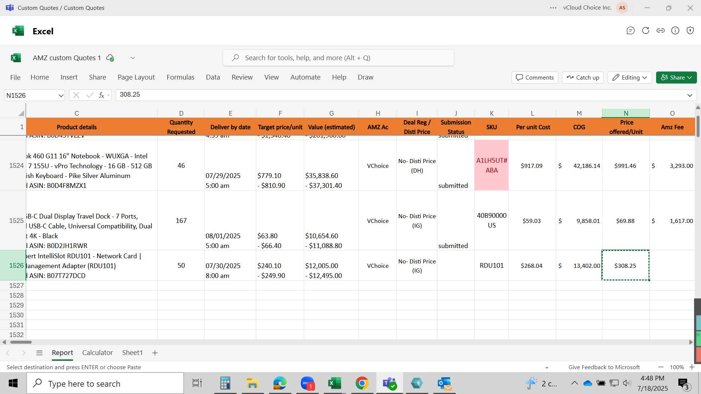Click the reload tab icon
The height and width of the screenshot is (394, 701).
coord(646,31)
